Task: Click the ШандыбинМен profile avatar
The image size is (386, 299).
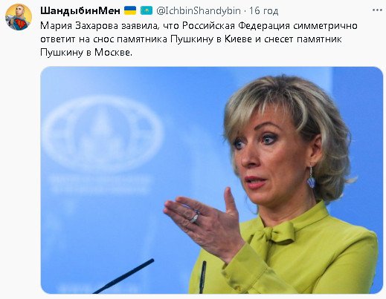Action: (19, 17)
